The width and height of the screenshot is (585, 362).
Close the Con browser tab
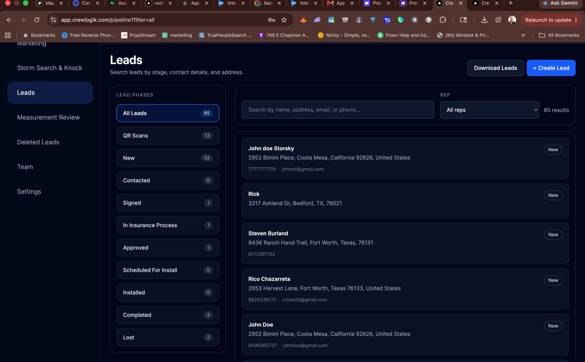point(97,3)
